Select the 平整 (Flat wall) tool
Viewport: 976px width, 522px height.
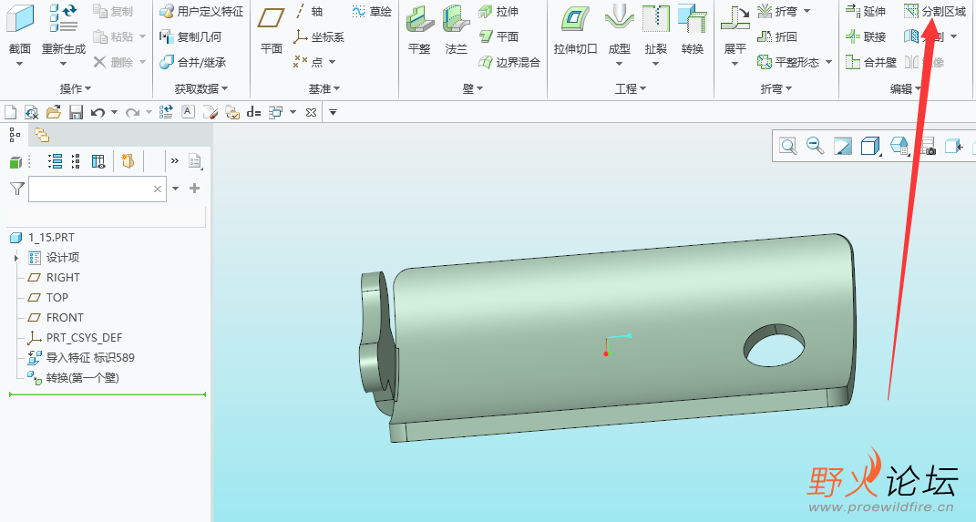point(419,29)
